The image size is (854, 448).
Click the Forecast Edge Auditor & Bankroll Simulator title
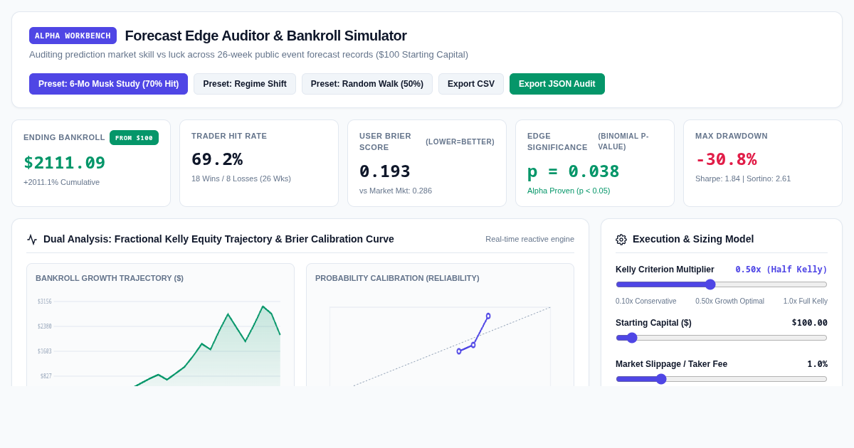266,36
